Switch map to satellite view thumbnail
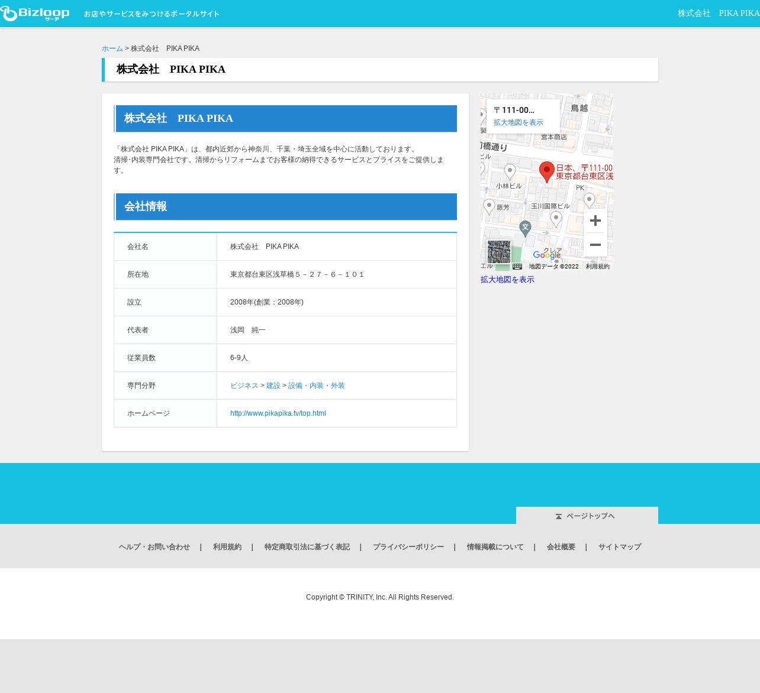Image resolution: width=760 pixels, height=693 pixels. 499,252
